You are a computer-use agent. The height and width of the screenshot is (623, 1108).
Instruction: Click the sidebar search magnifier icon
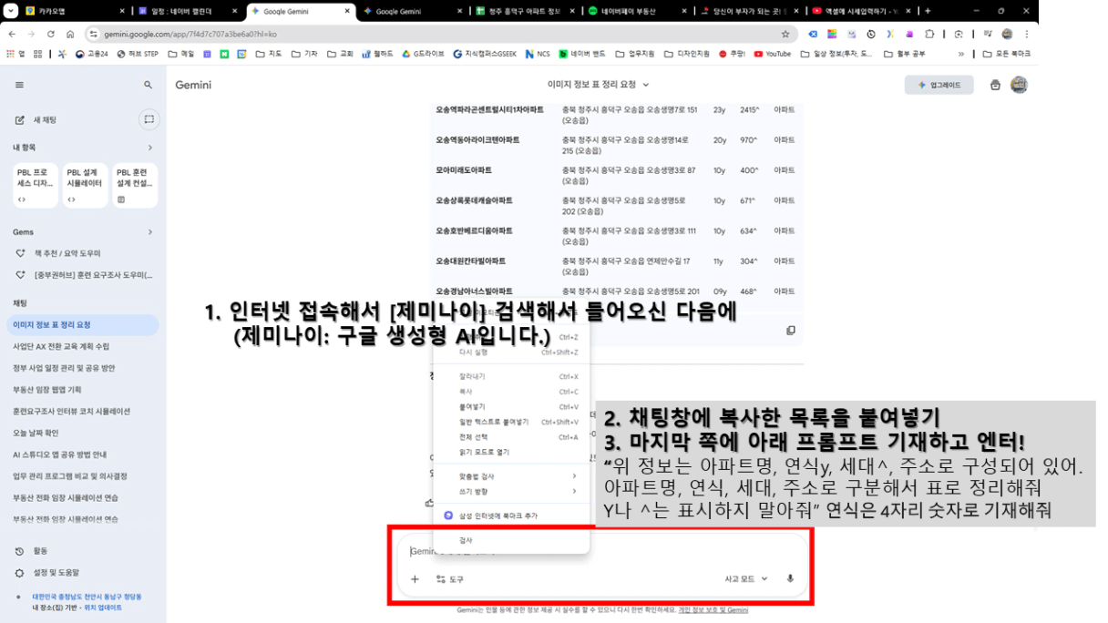[149, 85]
